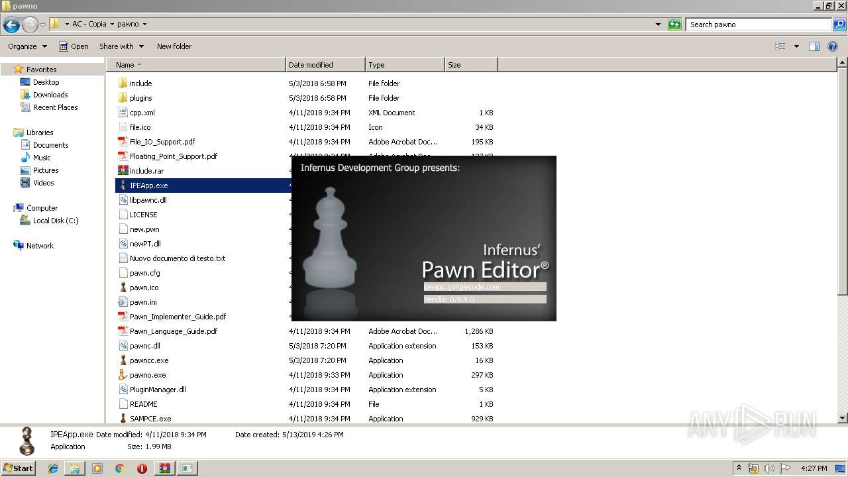Select Favorites in navigation pane
Image resolution: width=848 pixels, height=477 pixels.
pos(41,70)
